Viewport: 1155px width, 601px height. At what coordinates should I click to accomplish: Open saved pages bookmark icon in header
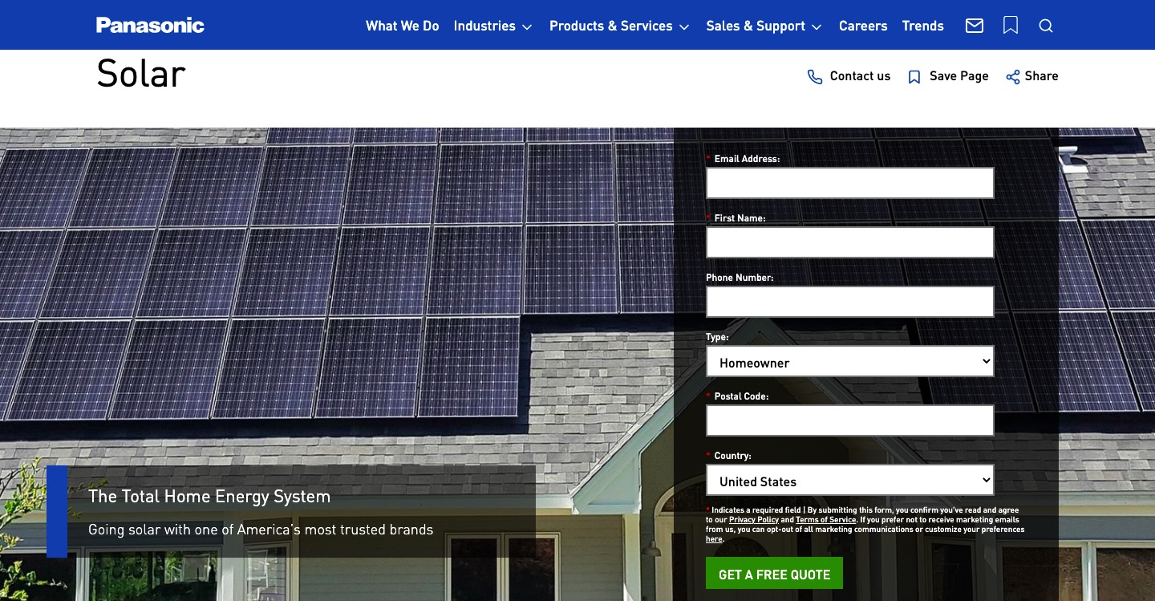pos(1011,26)
